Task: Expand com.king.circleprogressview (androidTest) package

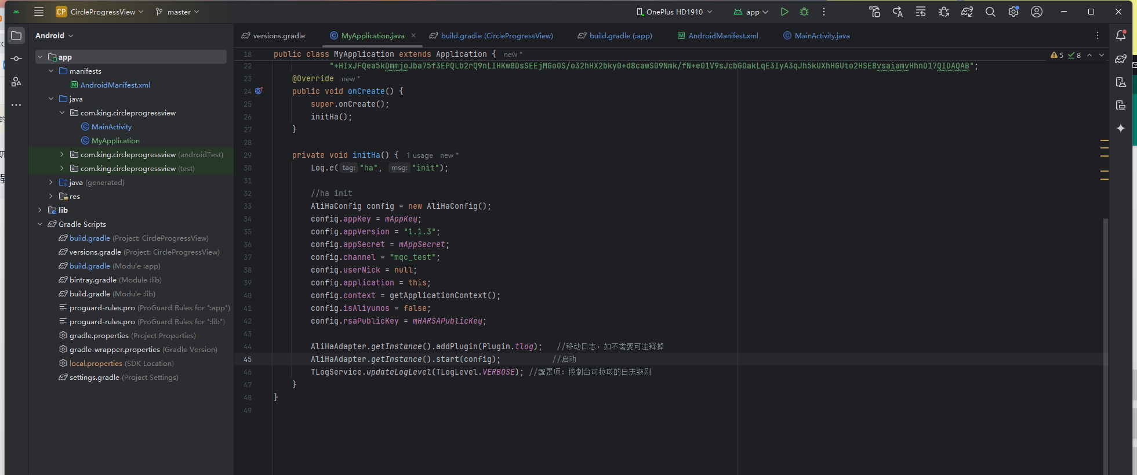Action: pos(62,154)
